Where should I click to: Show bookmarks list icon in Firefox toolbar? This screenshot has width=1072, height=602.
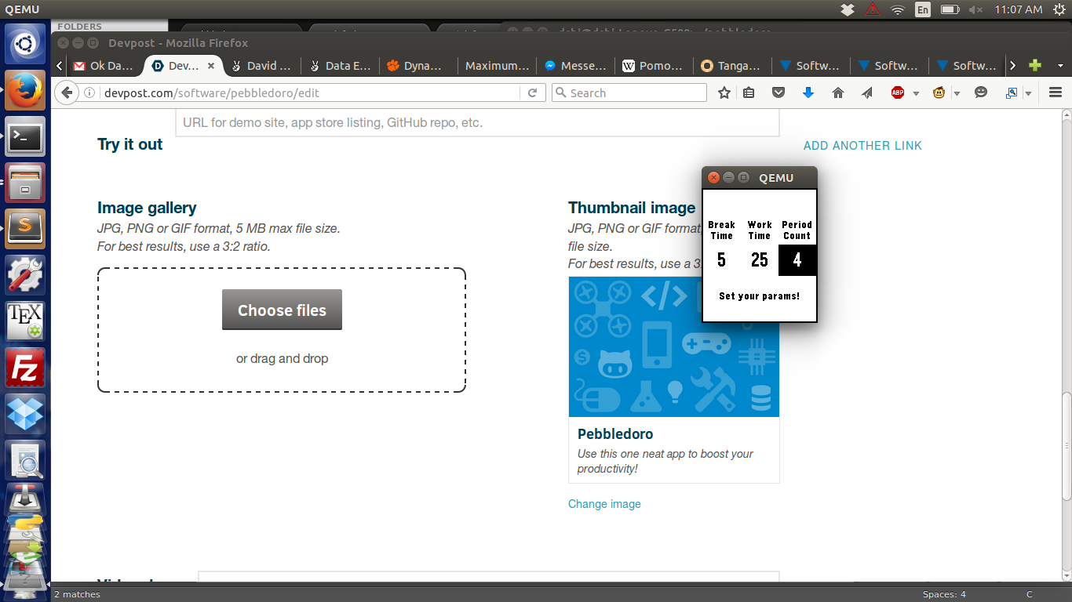pos(749,92)
